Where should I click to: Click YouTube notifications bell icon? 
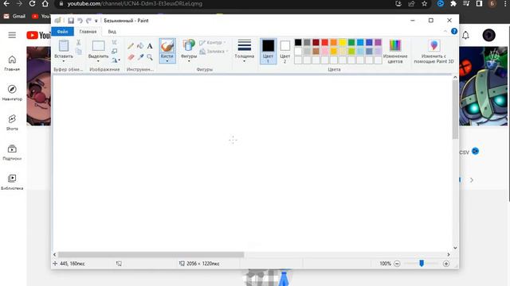(x=465, y=35)
